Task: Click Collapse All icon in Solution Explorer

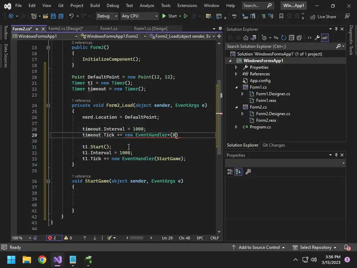Action: (x=291, y=38)
